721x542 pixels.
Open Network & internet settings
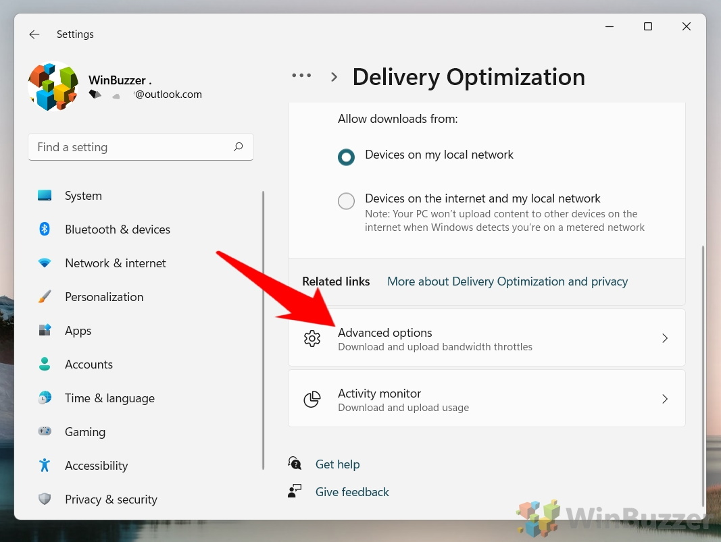[115, 263]
